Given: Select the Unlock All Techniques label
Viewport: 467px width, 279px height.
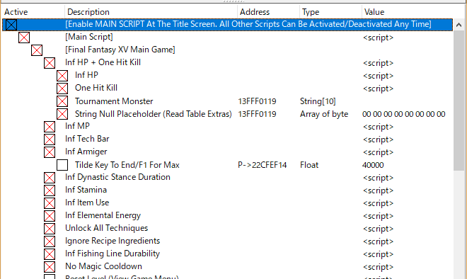Looking at the screenshot, I should (x=106, y=228).
